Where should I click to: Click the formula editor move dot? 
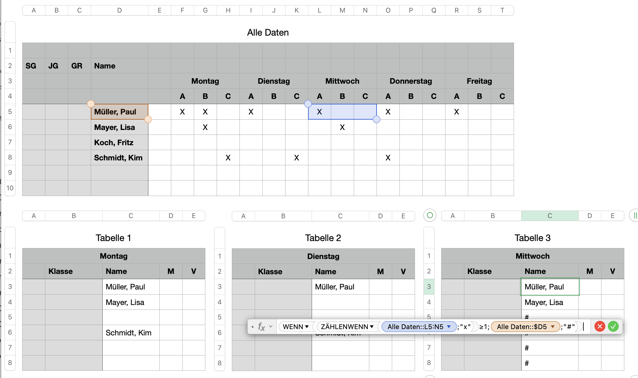coord(253,327)
